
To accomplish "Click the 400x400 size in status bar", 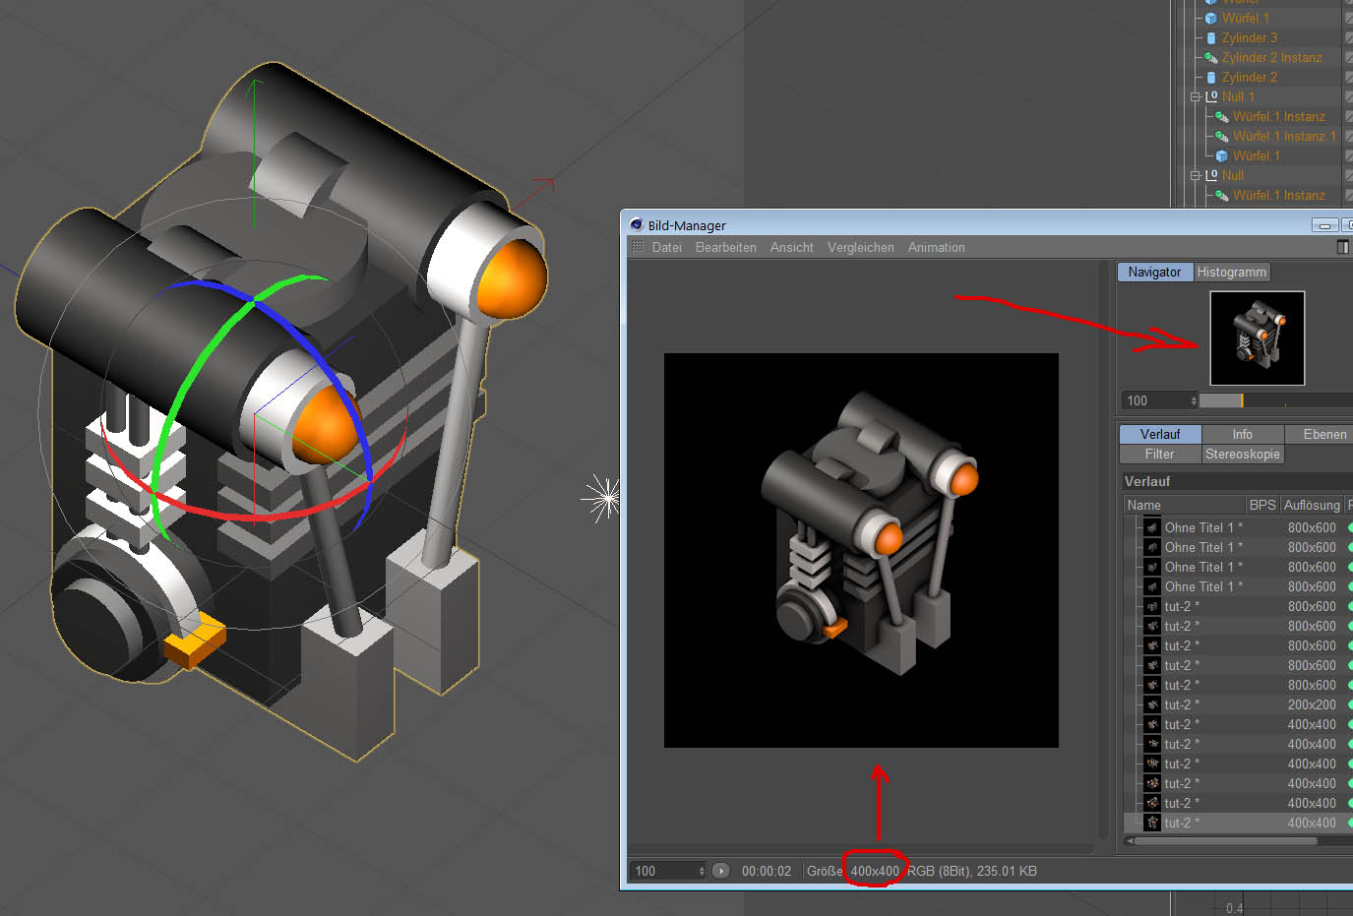I will [x=875, y=871].
